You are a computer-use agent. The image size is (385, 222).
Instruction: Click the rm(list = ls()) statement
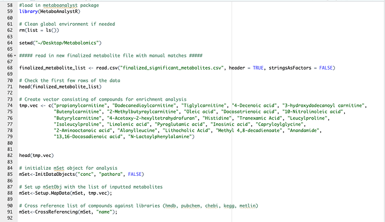point(39,31)
